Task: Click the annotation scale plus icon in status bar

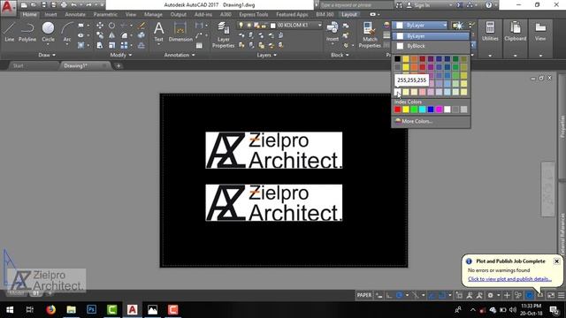Action: (507, 295)
